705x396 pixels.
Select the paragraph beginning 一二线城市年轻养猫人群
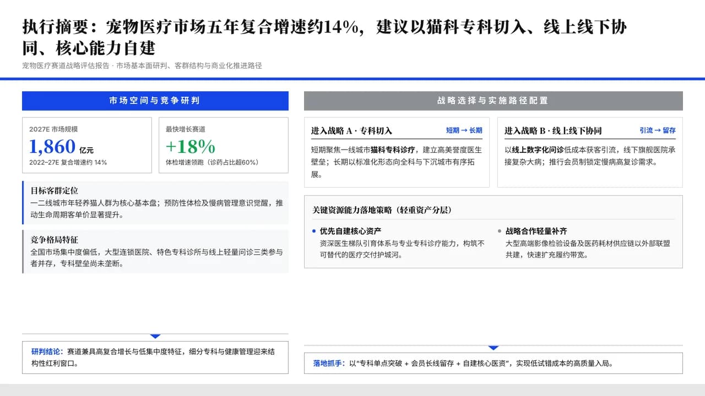(157, 208)
